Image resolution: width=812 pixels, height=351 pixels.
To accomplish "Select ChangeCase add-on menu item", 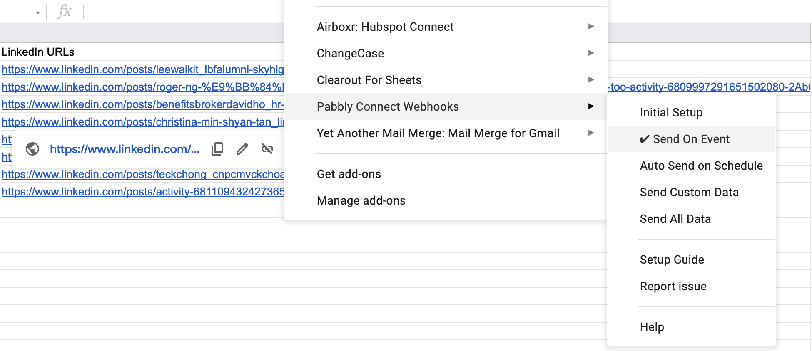I will [446, 53].
